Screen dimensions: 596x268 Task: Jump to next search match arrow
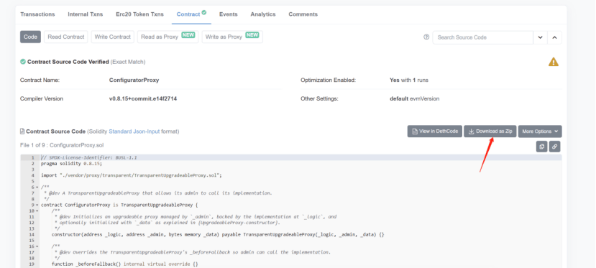coord(540,37)
